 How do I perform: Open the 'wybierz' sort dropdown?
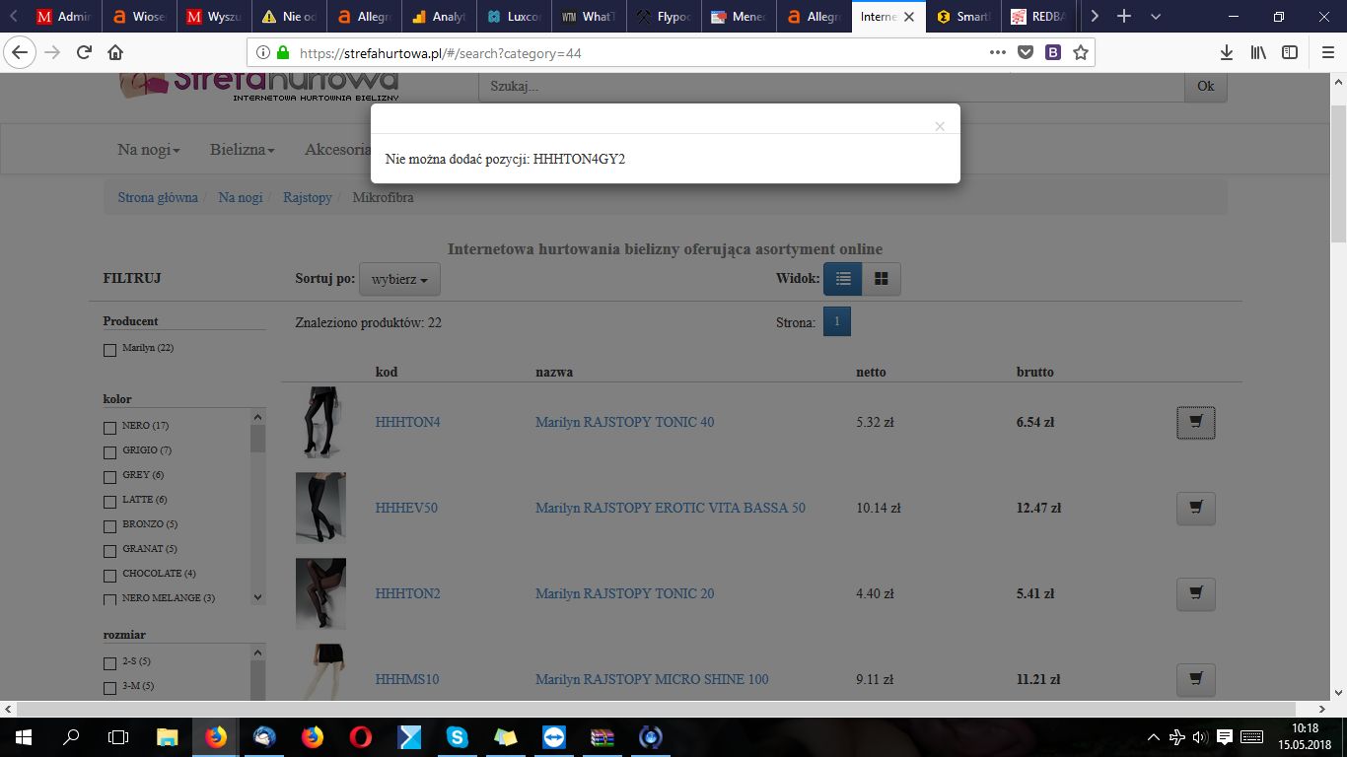399,279
